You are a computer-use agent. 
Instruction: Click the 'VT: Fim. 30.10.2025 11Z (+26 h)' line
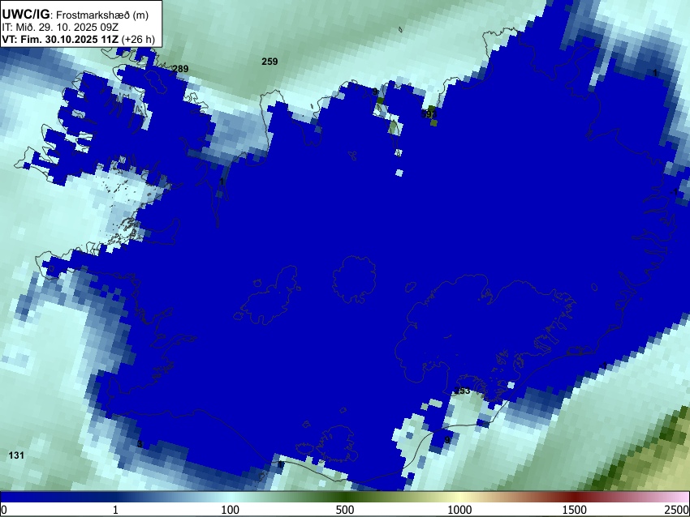pos(78,39)
